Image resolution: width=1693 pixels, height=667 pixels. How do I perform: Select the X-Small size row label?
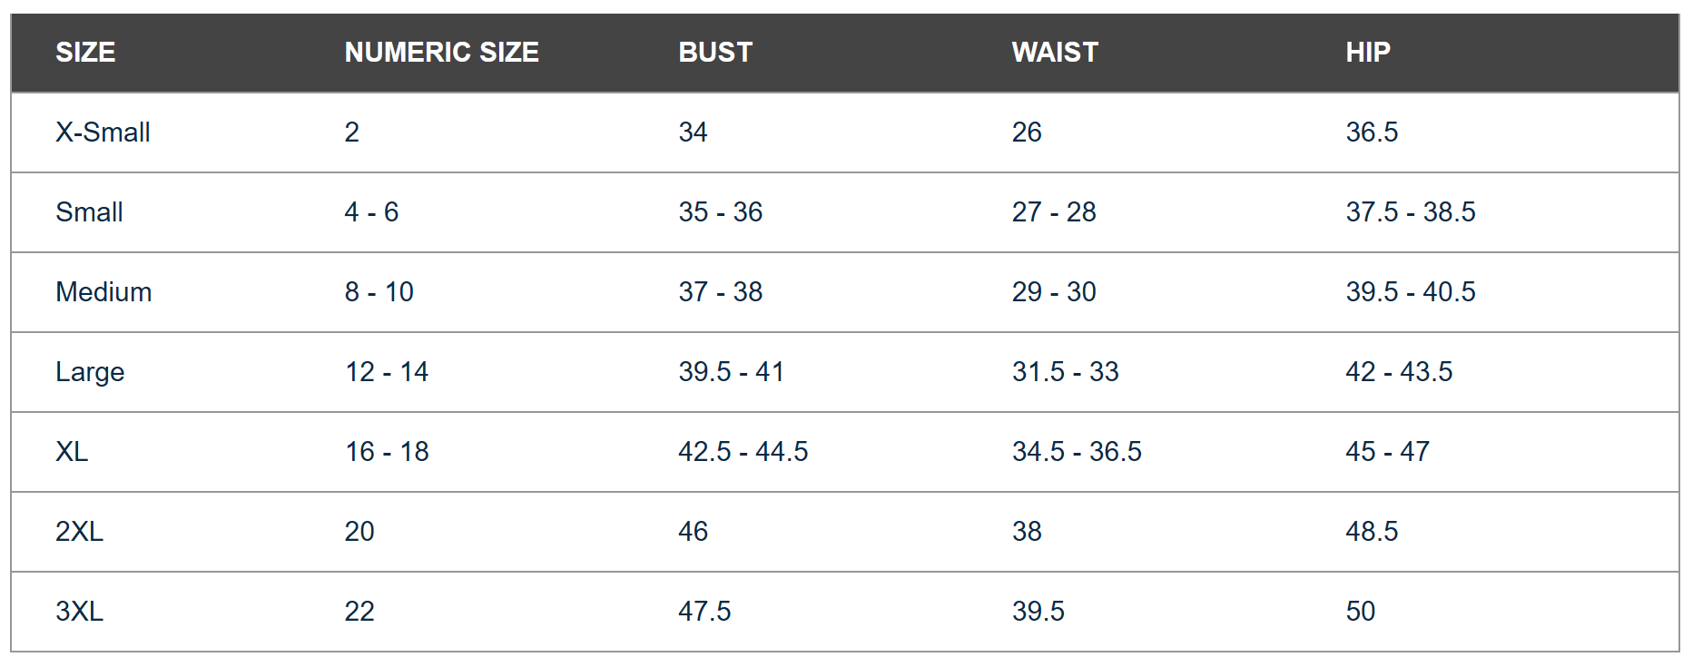click(x=103, y=132)
